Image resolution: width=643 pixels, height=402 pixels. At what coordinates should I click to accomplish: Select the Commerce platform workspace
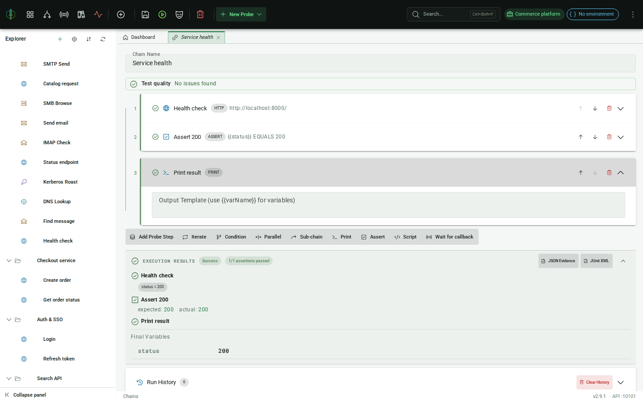click(534, 14)
